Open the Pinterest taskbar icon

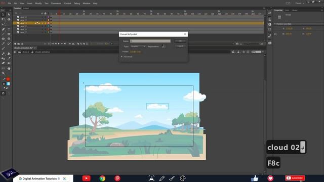pos(117,178)
